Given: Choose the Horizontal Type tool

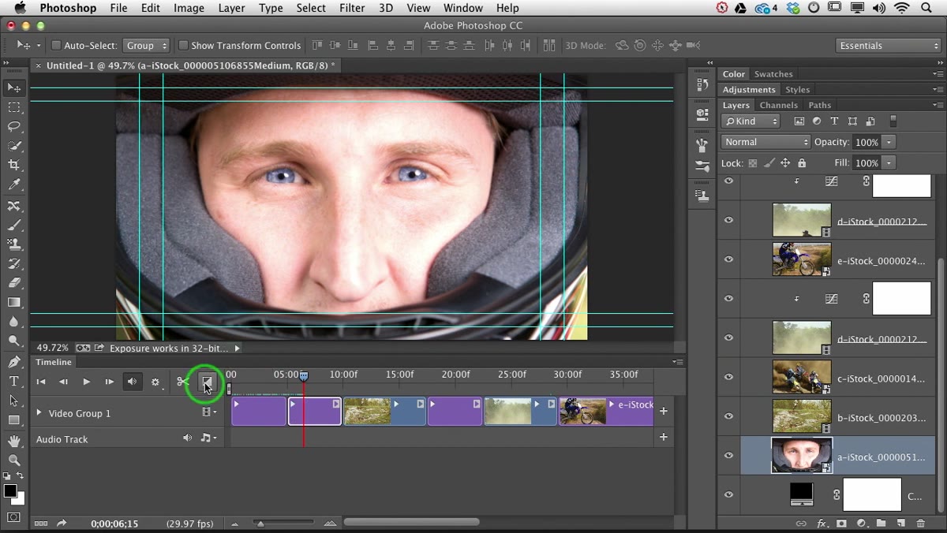Looking at the screenshot, I should (14, 382).
